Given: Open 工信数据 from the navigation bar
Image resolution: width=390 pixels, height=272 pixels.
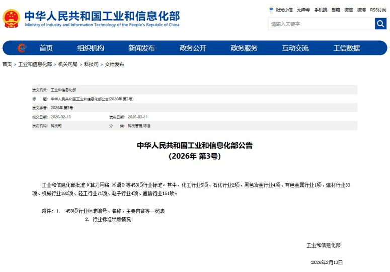Looking at the screenshot, I should pos(347,48).
